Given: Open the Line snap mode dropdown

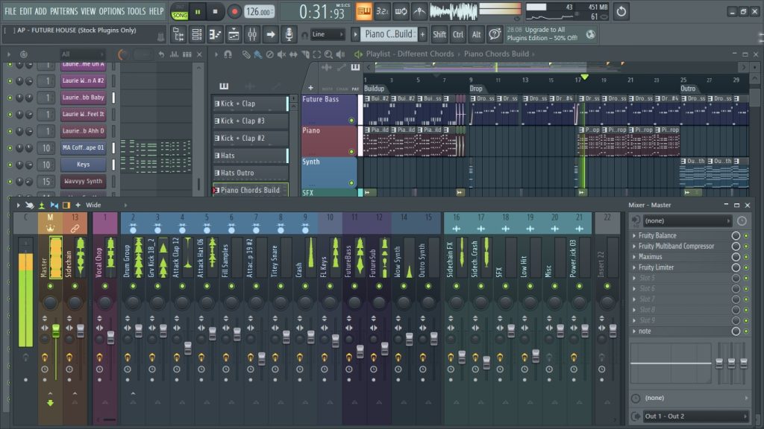Looking at the screenshot, I should [328, 34].
